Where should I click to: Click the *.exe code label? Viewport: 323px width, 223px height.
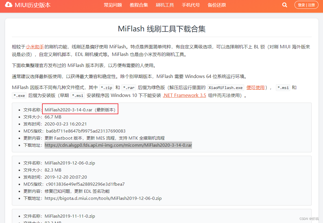[19, 96]
